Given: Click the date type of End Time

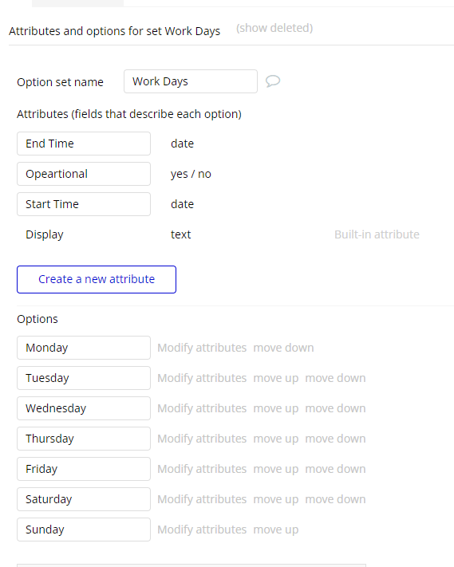Looking at the screenshot, I should [183, 144].
